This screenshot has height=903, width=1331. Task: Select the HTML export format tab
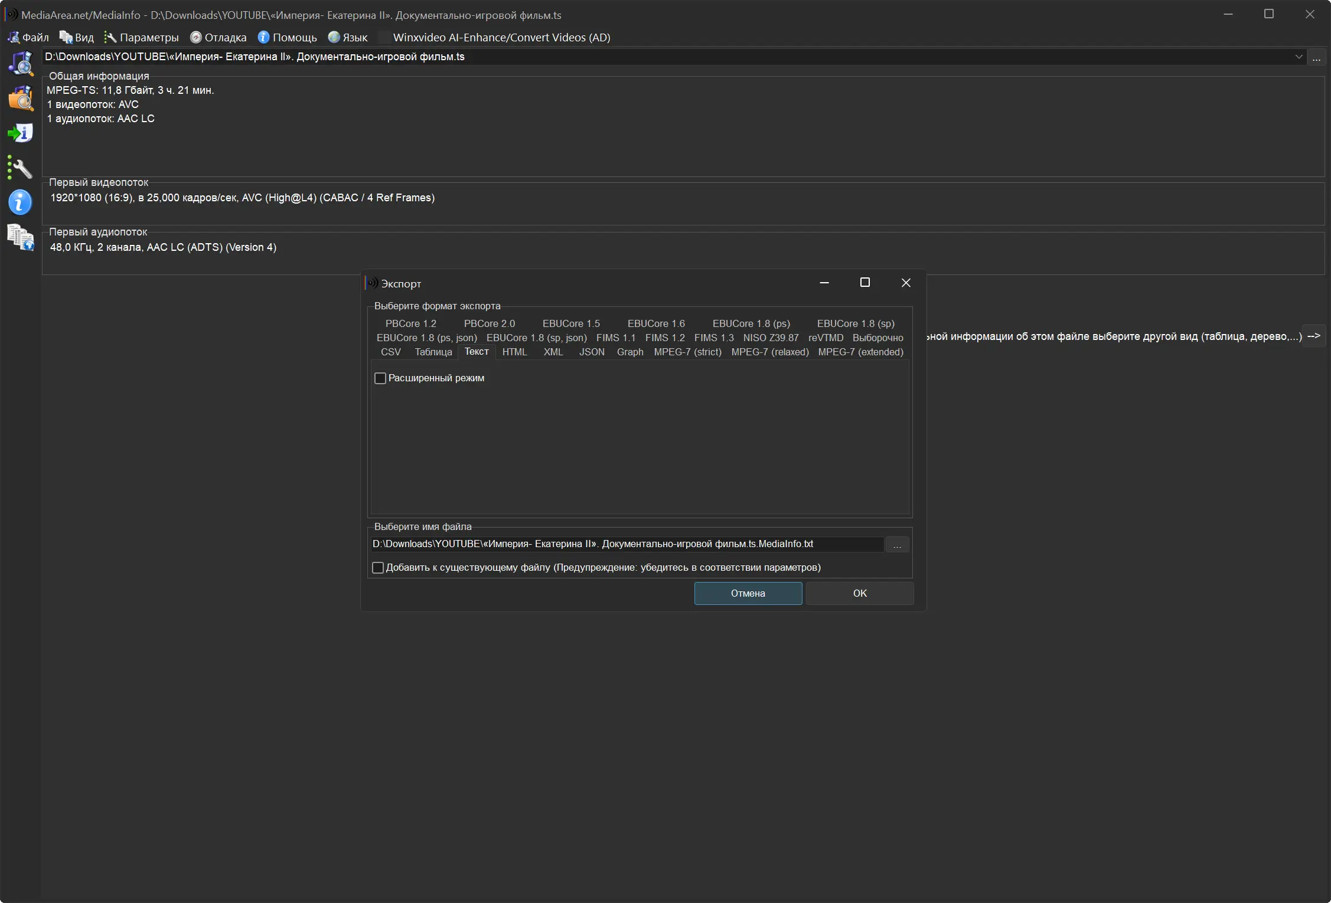514,352
